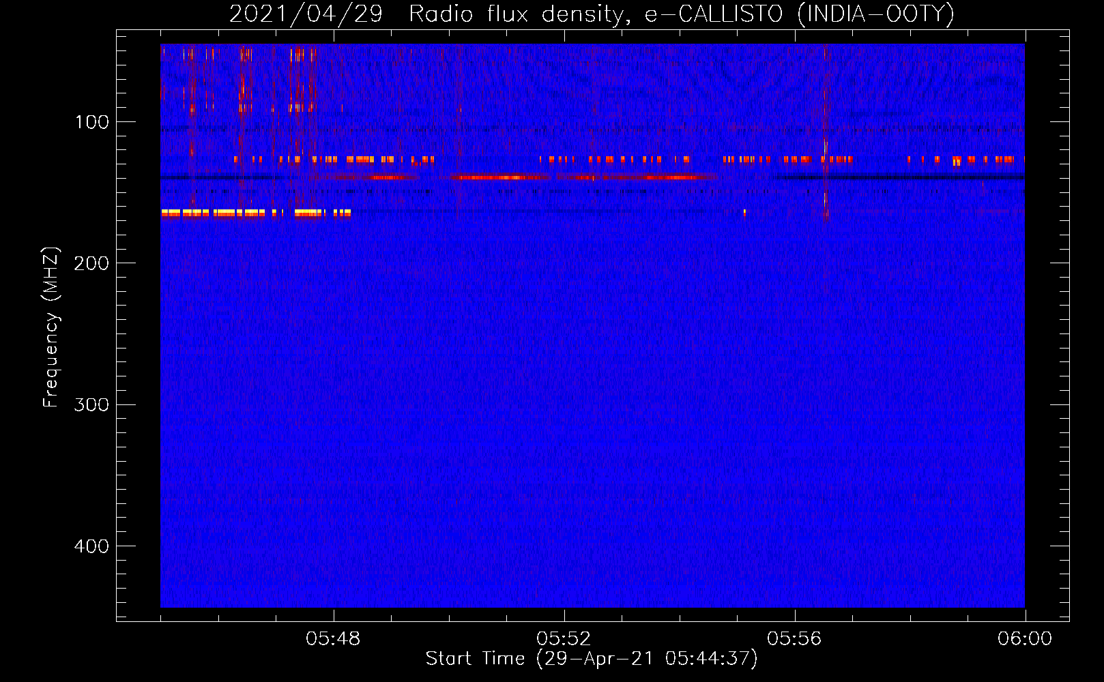Click the 05:52 time tick label

coord(564,639)
